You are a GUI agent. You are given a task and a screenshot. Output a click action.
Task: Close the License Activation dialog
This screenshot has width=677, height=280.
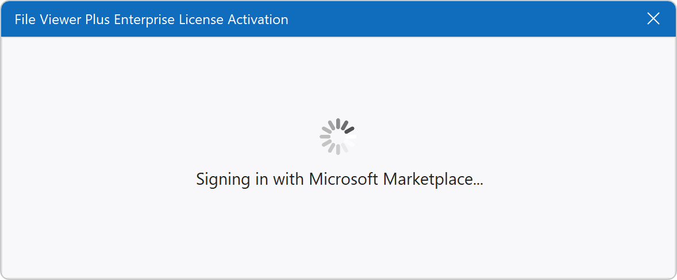(x=653, y=19)
